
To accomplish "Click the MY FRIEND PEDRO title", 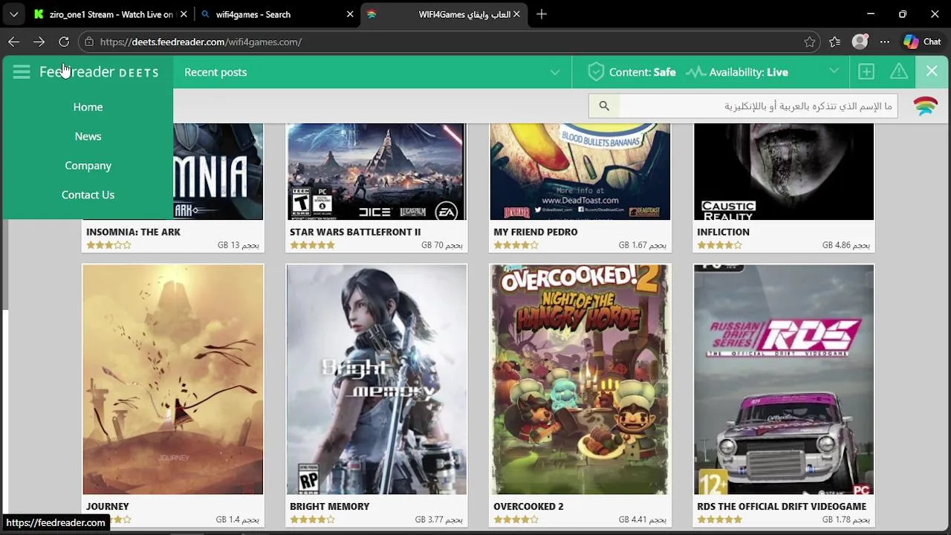I will pos(536,232).
